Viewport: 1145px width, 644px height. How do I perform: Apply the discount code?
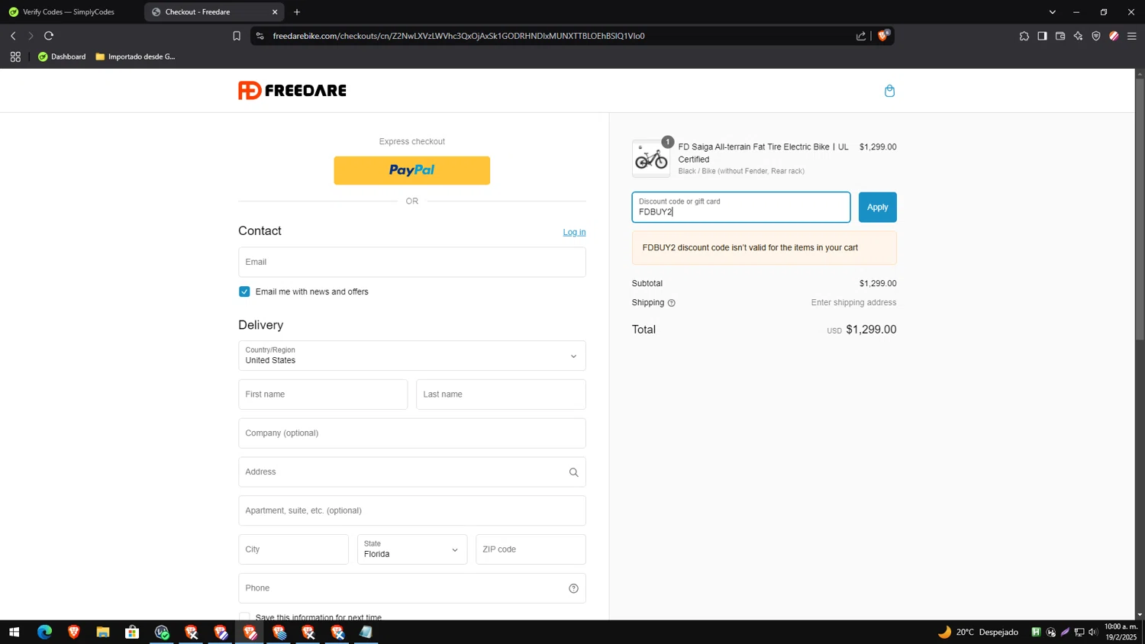pos(878,208)
